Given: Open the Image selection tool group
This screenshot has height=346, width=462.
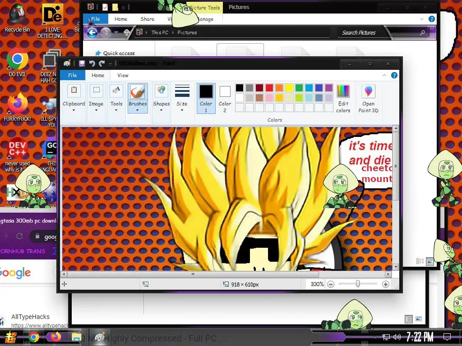Looking at the screenshot, I should click(96, 99).
